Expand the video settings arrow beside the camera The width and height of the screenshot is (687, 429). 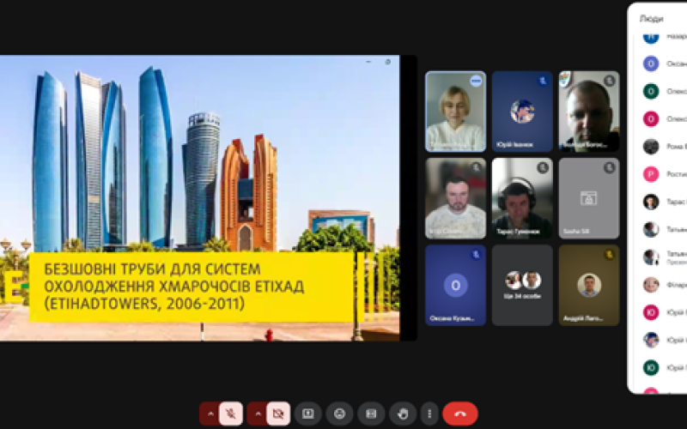click(256, 414)
